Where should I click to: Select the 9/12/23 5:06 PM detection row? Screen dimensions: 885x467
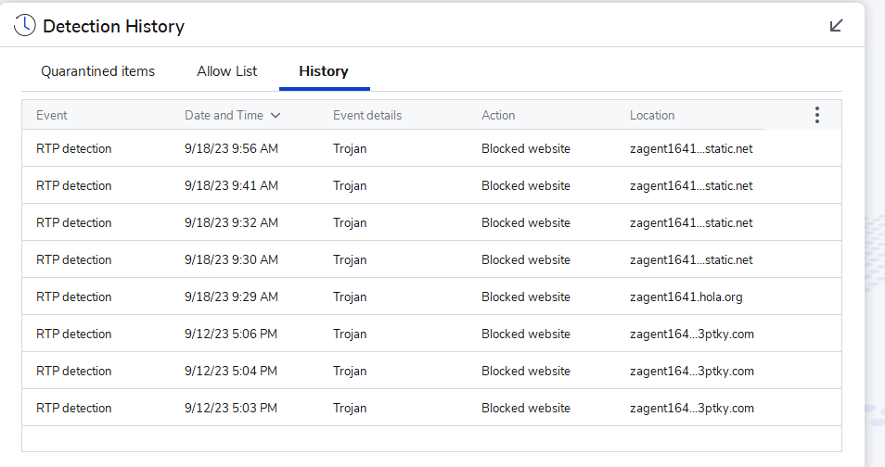[231, 334]
